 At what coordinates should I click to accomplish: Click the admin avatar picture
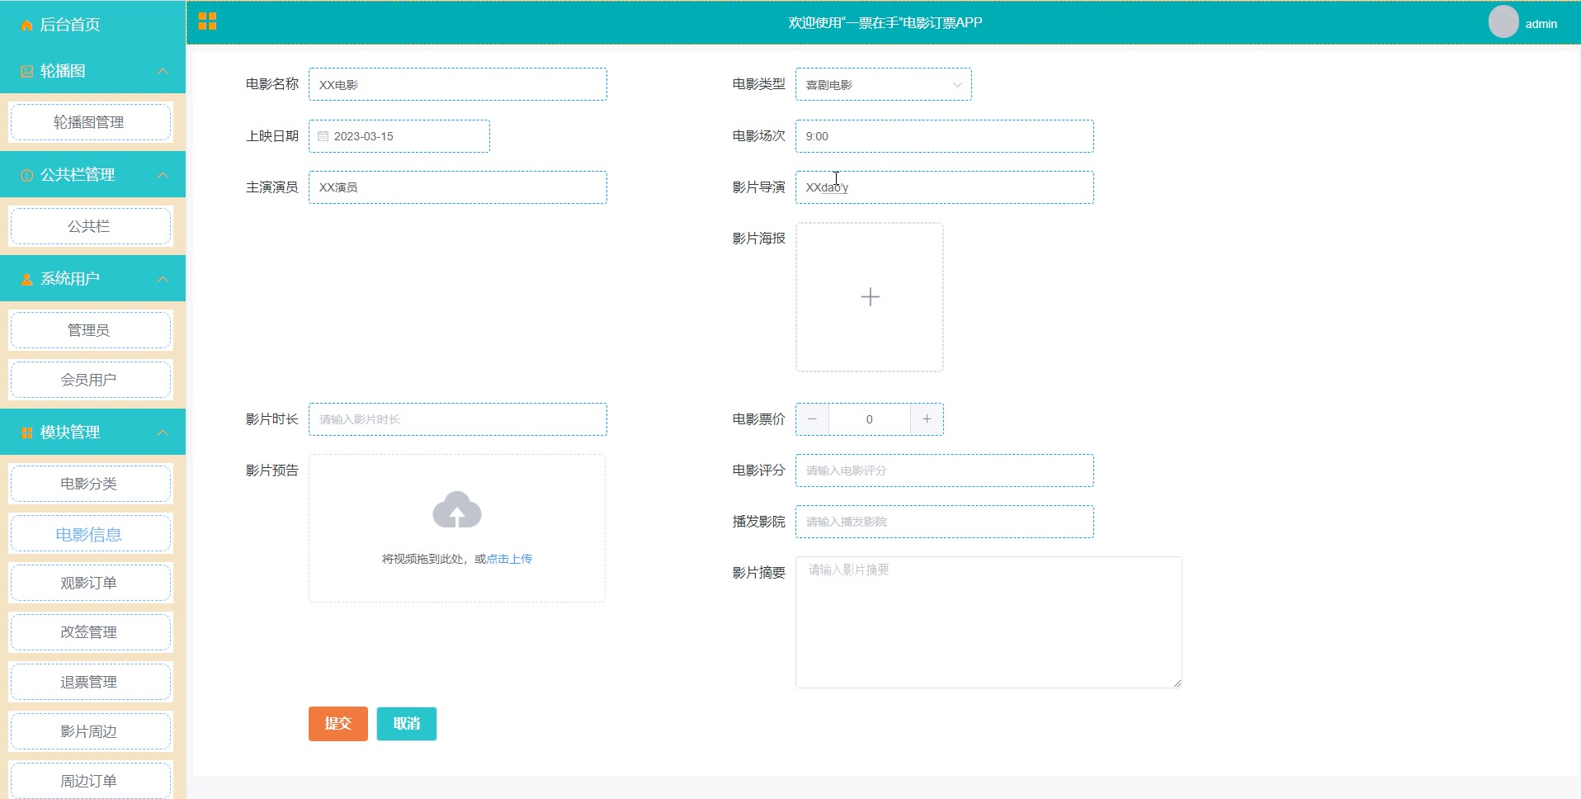[1503, 22]
